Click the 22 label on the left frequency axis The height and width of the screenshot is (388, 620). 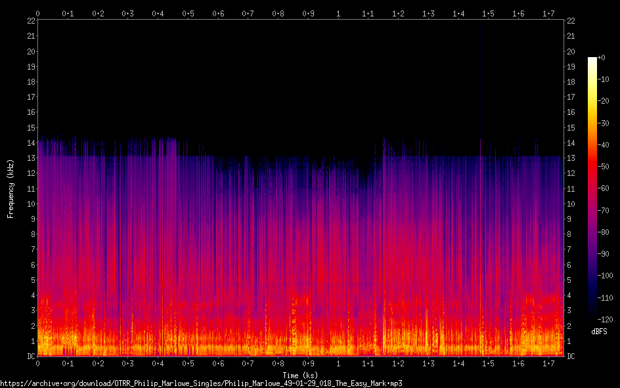pos(30,21)
